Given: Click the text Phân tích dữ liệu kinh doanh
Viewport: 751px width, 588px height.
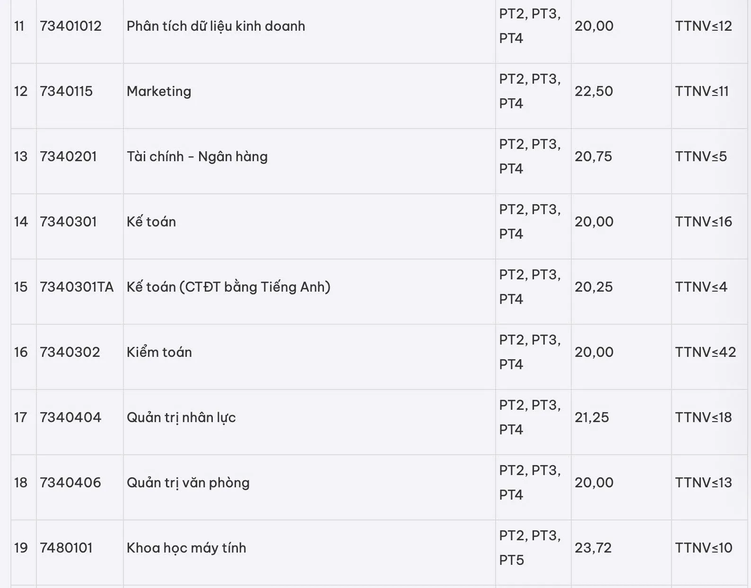Looking at the screenshot, I should [x=216, y=26].
